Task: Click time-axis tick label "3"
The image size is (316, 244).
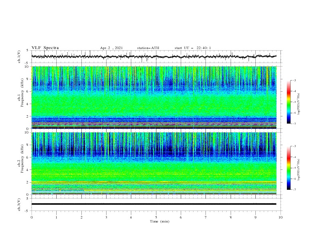Action: 106,217
